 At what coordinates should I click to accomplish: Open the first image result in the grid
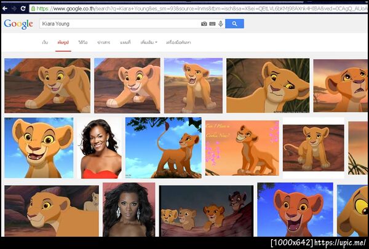pos(47,85)
